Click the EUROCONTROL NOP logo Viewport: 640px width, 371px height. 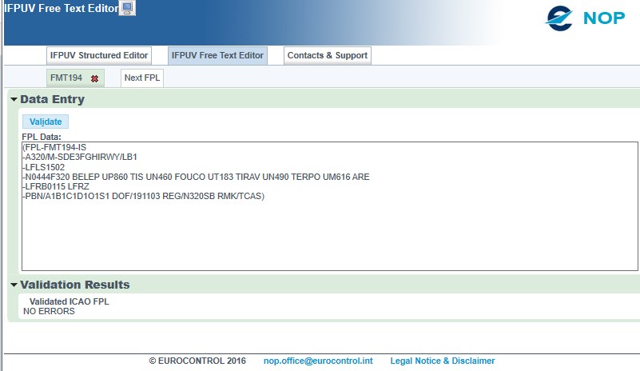585,18
